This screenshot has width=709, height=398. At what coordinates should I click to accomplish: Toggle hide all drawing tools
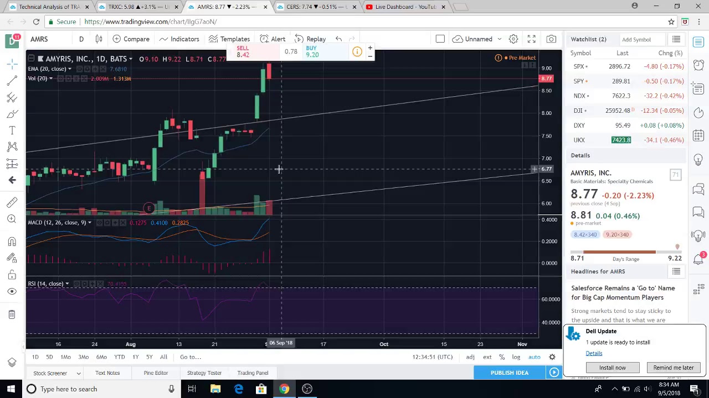[x=12, y=291]
